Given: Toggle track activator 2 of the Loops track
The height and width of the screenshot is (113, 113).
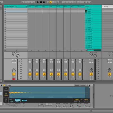Looking at the screenshot, I should (91, 74).
